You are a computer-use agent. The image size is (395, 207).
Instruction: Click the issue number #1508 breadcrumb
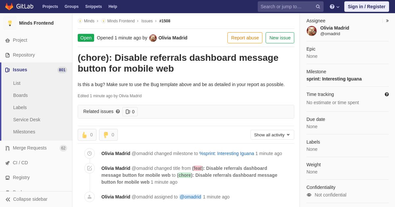click(x=165, y=21)
